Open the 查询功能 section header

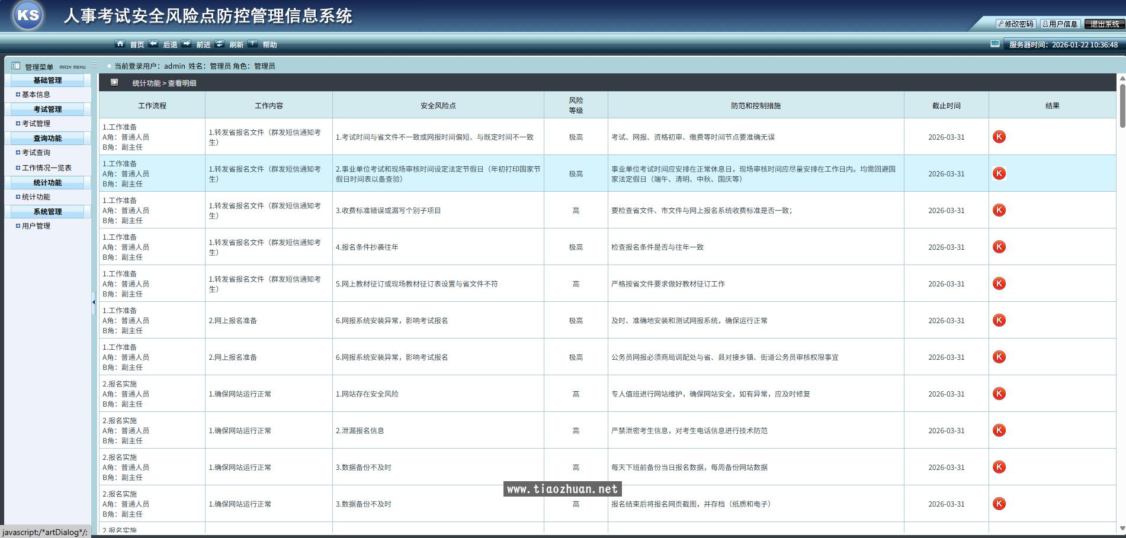point(48,138)
